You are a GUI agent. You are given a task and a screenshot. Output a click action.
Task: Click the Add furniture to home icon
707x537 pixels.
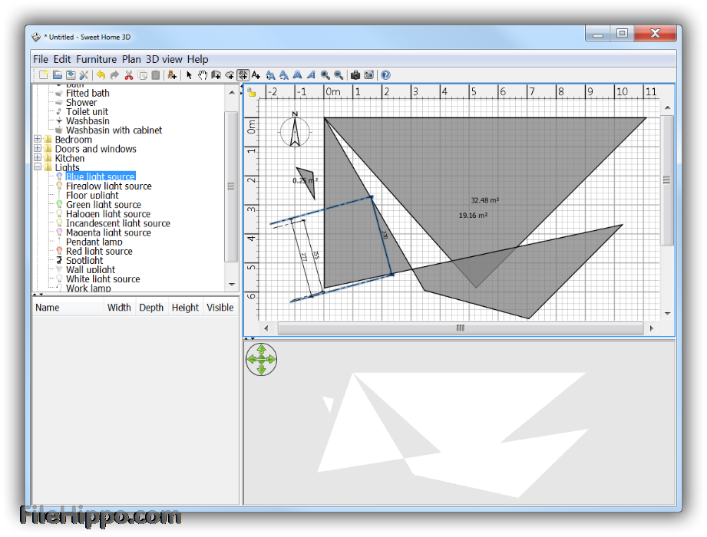pos(172,75)
